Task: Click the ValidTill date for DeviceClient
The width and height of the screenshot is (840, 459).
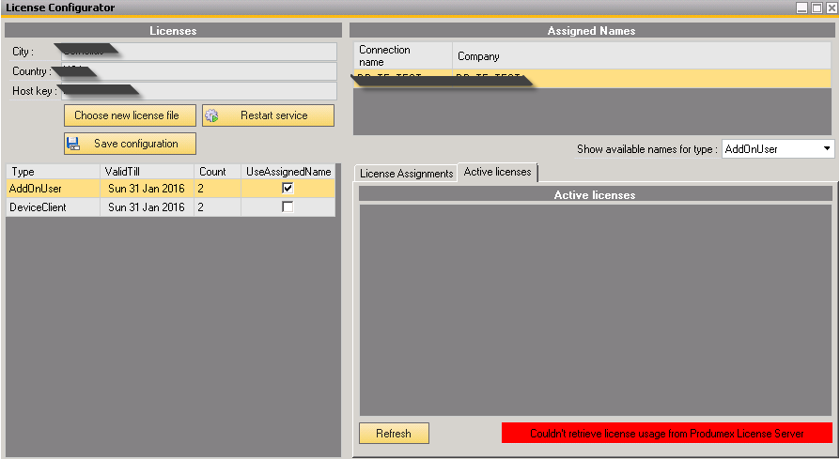Action: (x=147, y=207)
